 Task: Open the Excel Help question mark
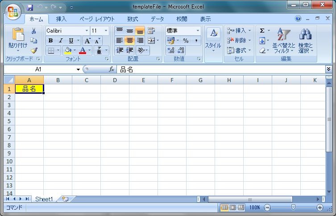click(298, 18)
